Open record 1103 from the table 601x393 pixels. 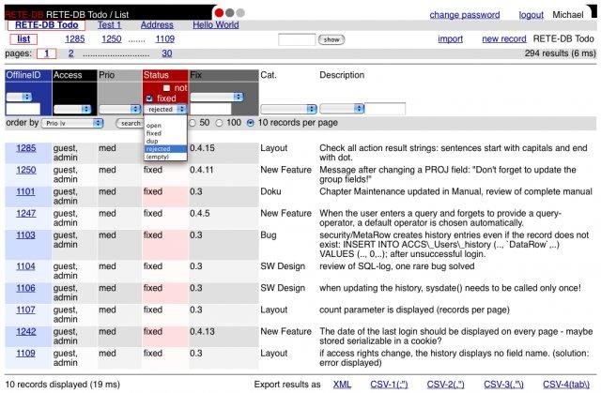pos(25,235)
